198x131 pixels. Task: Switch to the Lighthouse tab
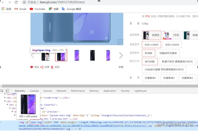pyautogui.click(x=141, y=91)
